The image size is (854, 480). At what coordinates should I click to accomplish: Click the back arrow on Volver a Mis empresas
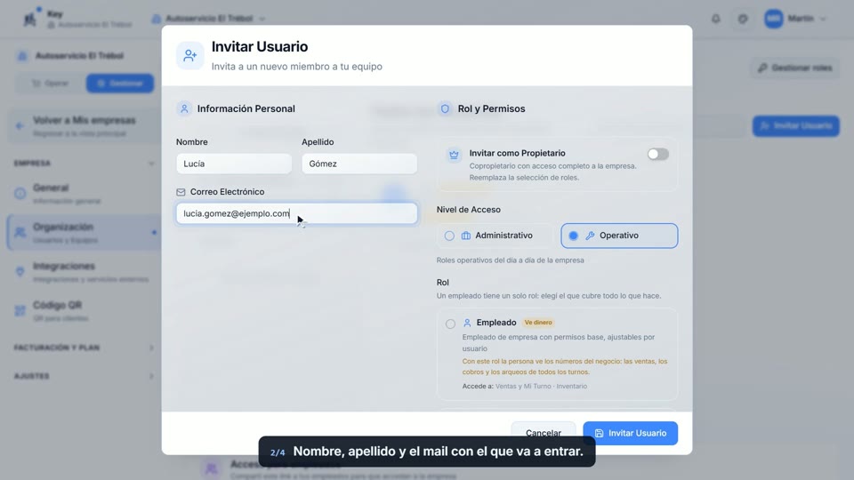click(20, 126)
